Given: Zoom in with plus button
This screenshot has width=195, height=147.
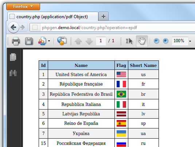Looking at the screenshot, I should (x=165, y=41).
